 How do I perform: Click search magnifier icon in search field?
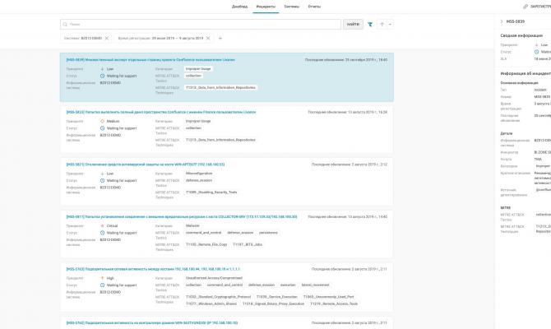[x=65, y=24]
